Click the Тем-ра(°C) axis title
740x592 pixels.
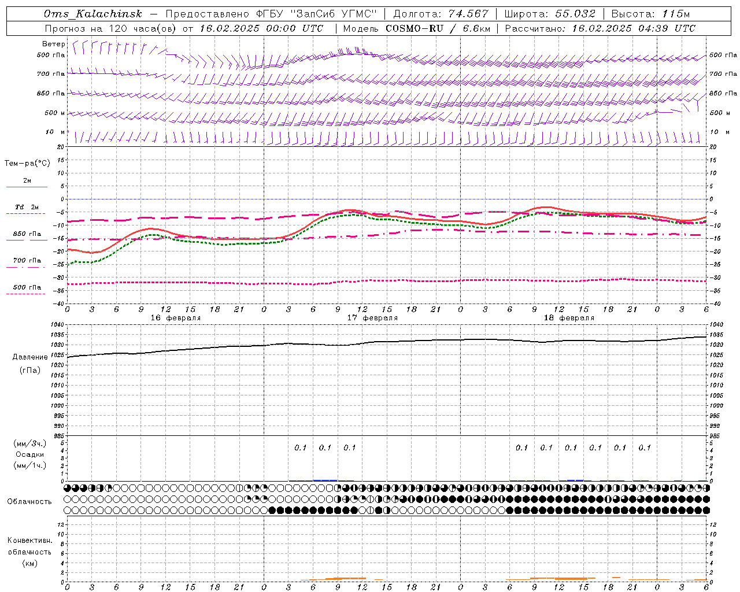click(x=27, y=164)
